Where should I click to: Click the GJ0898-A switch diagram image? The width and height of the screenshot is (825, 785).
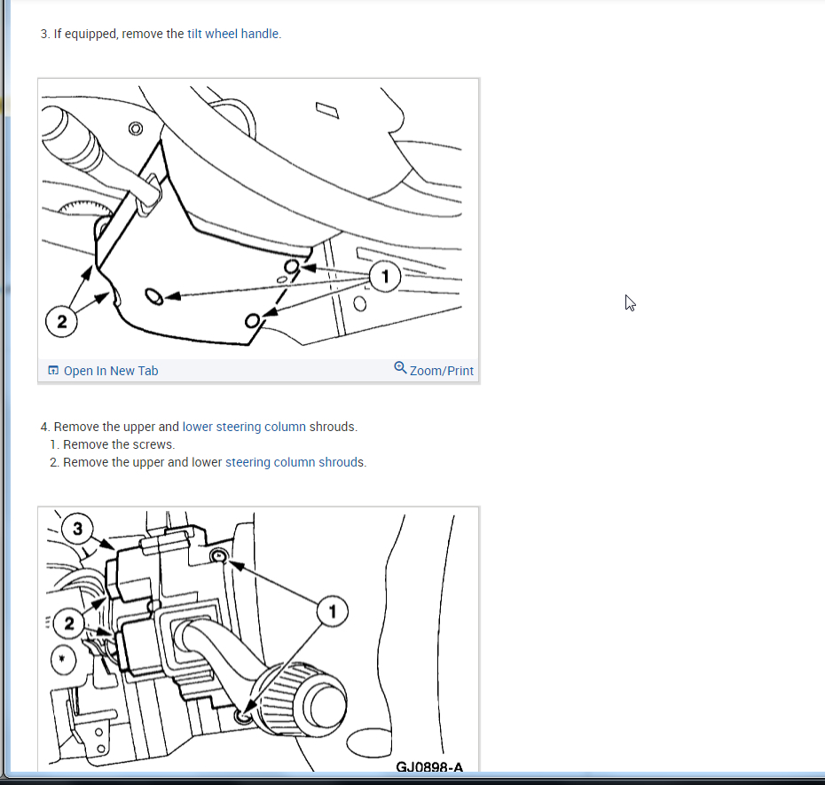[x=258, y=640]
